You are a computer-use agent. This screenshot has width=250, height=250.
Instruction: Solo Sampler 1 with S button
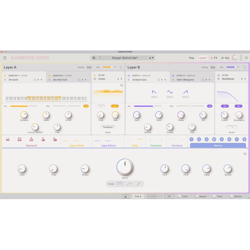5,80
